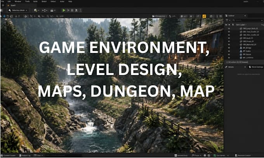The width and height of the screenshot is (264, 158).
Task: Open the Build menu
Action: pyautogui.click(x=35, y=2)
